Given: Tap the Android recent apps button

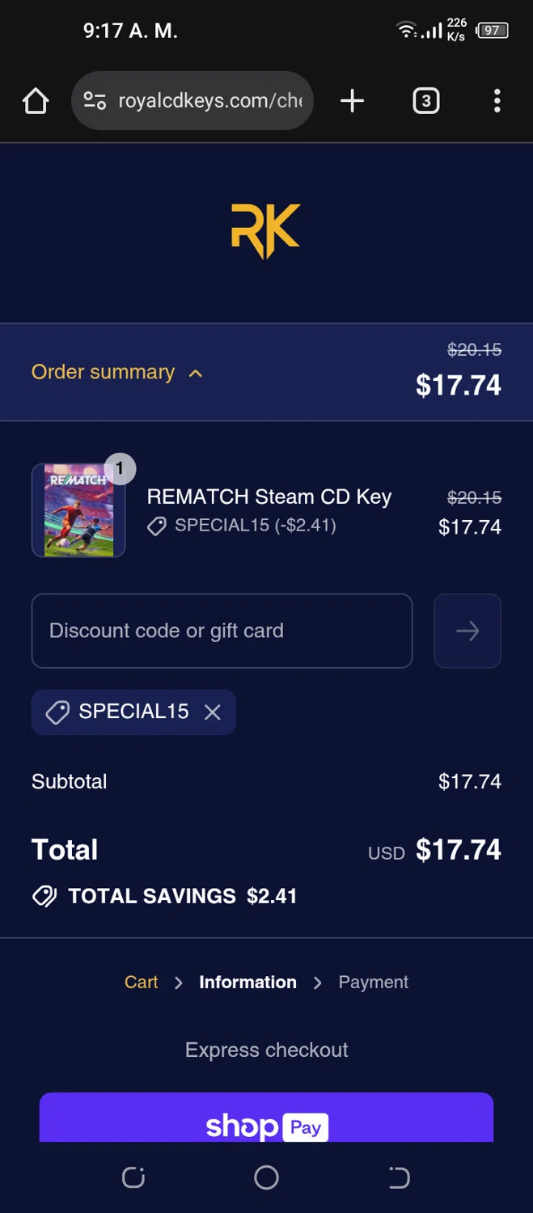Looking at the screenshot, I should 133,1177.
